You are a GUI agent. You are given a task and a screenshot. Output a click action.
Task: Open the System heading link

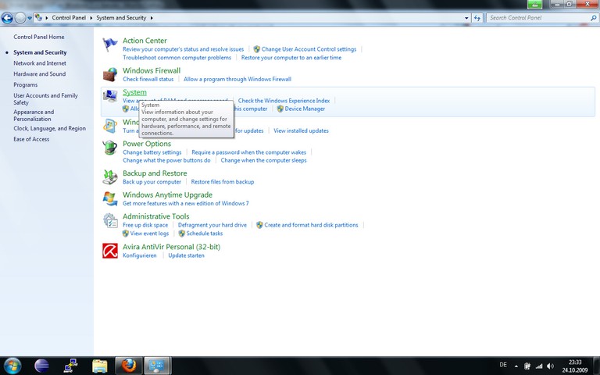pyautogui.click(x=134, y=92)
